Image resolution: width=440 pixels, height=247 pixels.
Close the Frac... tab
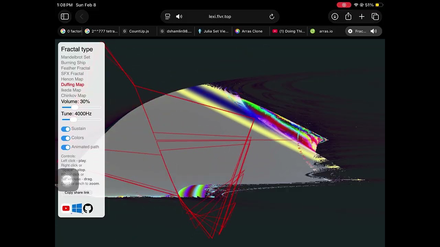[x=350, y=31]
